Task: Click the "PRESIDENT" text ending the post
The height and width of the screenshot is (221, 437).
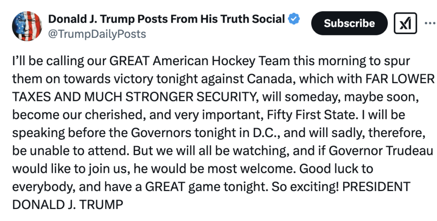Action: 376,187
